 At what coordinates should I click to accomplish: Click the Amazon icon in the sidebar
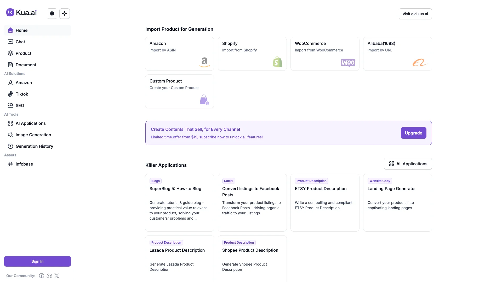pos(10,83)
